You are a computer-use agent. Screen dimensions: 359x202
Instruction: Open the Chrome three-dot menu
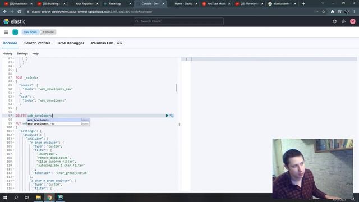pyautogui.click(x=354, y=12)
